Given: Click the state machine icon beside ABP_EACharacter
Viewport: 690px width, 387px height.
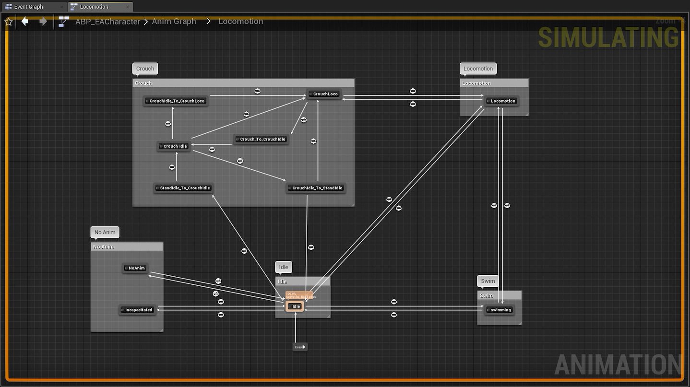Looking at the screenshot, I should coord(63,21).
